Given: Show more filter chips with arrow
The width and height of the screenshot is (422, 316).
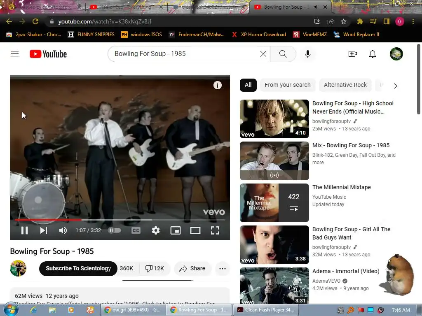Looking at the screenshot, I should (x=395, y=86).
